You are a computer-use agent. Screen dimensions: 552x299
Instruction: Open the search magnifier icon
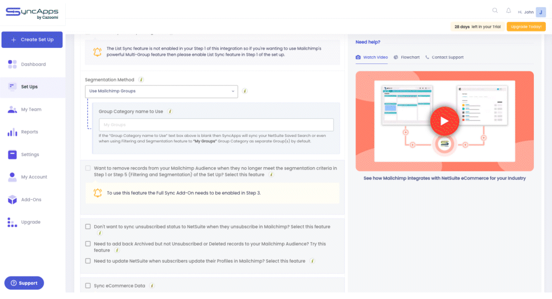(x=495, y=10)
